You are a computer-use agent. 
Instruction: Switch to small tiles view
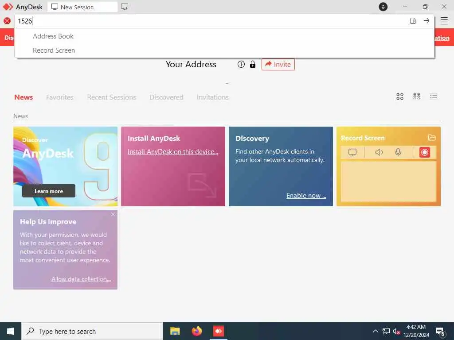417,96
